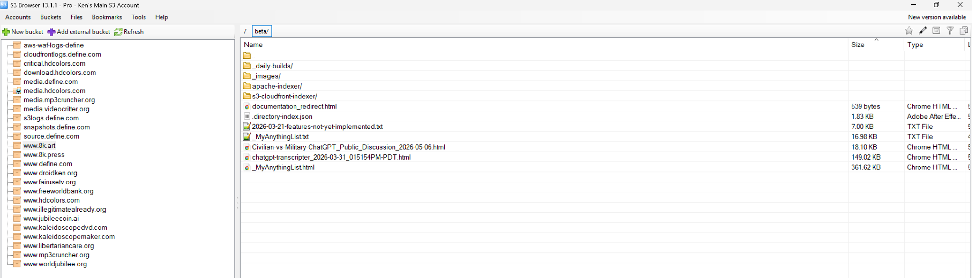Select the www.freeworldbank.org bucket
Viewport: 972px width, 278px height.
(58, 191)
